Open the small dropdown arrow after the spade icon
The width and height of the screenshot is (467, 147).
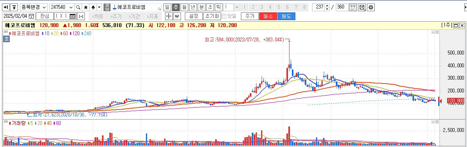click(99, 7)
